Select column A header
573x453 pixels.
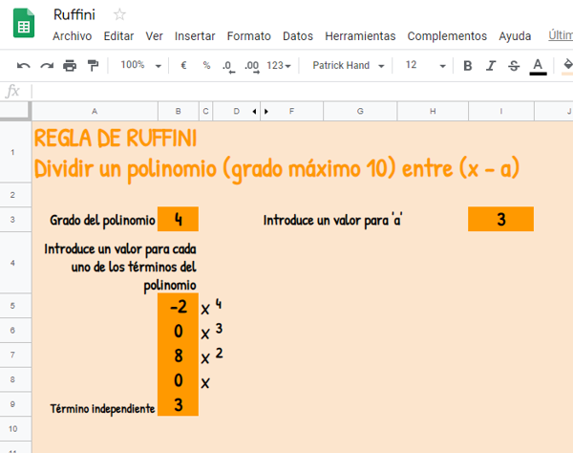(95, 112)
